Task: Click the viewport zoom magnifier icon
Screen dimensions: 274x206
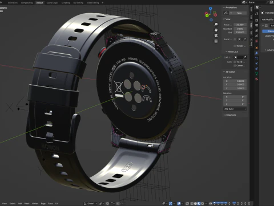Action: point(216,25)
